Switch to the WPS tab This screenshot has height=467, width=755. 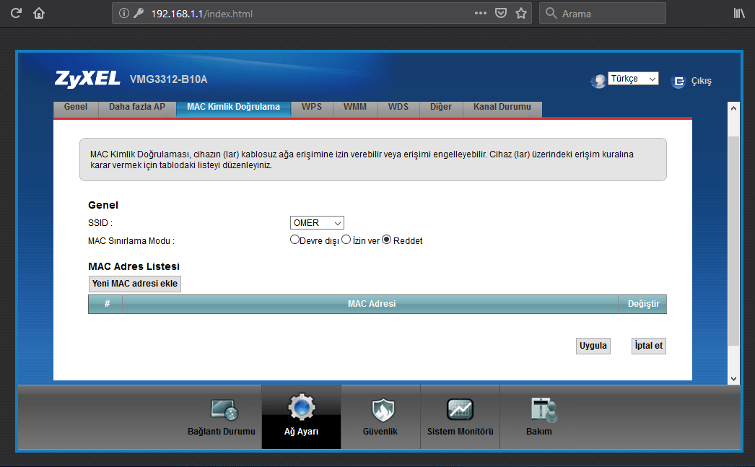(312, 108)
